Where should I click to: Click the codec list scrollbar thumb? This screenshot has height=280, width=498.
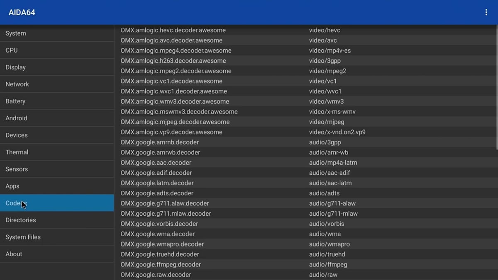tap(496, 87)
